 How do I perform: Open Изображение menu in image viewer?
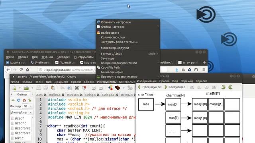[147, 81]
